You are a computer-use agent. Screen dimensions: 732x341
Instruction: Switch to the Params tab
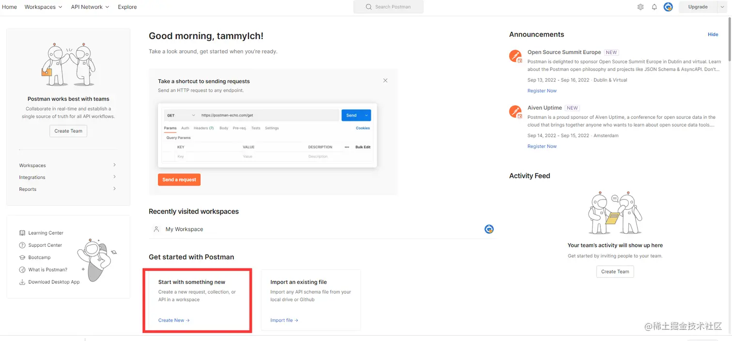click(170, 128)
